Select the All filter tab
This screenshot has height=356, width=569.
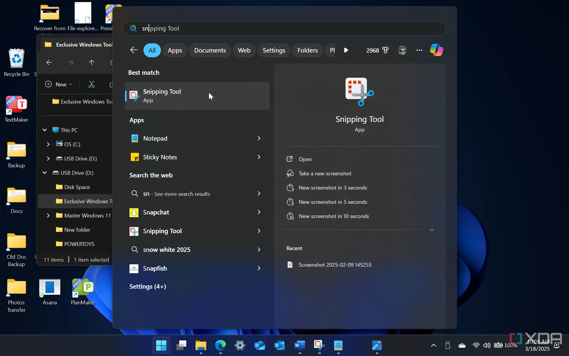coord(152,50)
